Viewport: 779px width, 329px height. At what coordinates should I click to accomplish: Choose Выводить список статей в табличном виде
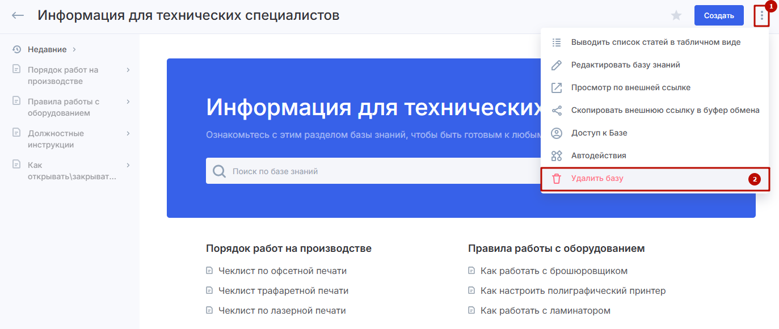pyautogui.click(x=655, y=42)
